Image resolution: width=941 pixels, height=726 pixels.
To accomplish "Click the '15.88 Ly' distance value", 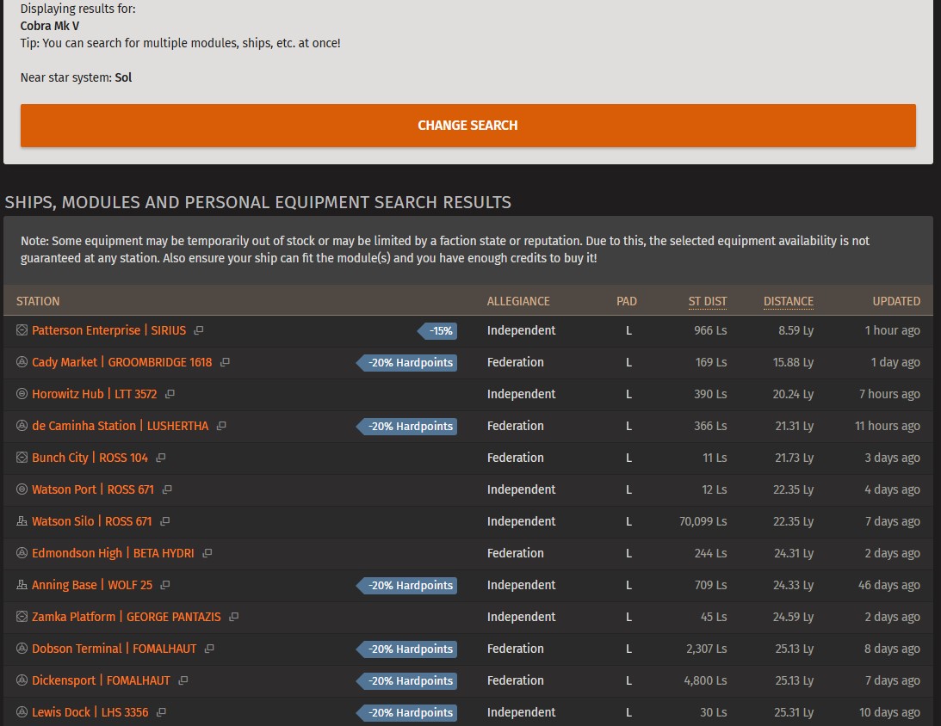I will (x=793, y=362).
